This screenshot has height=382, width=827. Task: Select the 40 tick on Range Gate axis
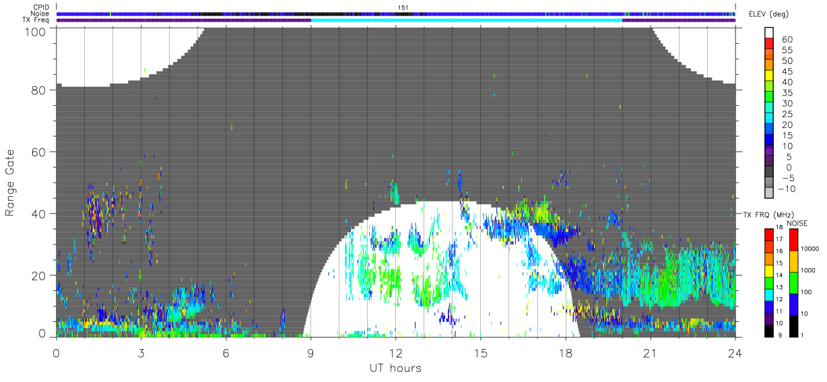point(39,214)
